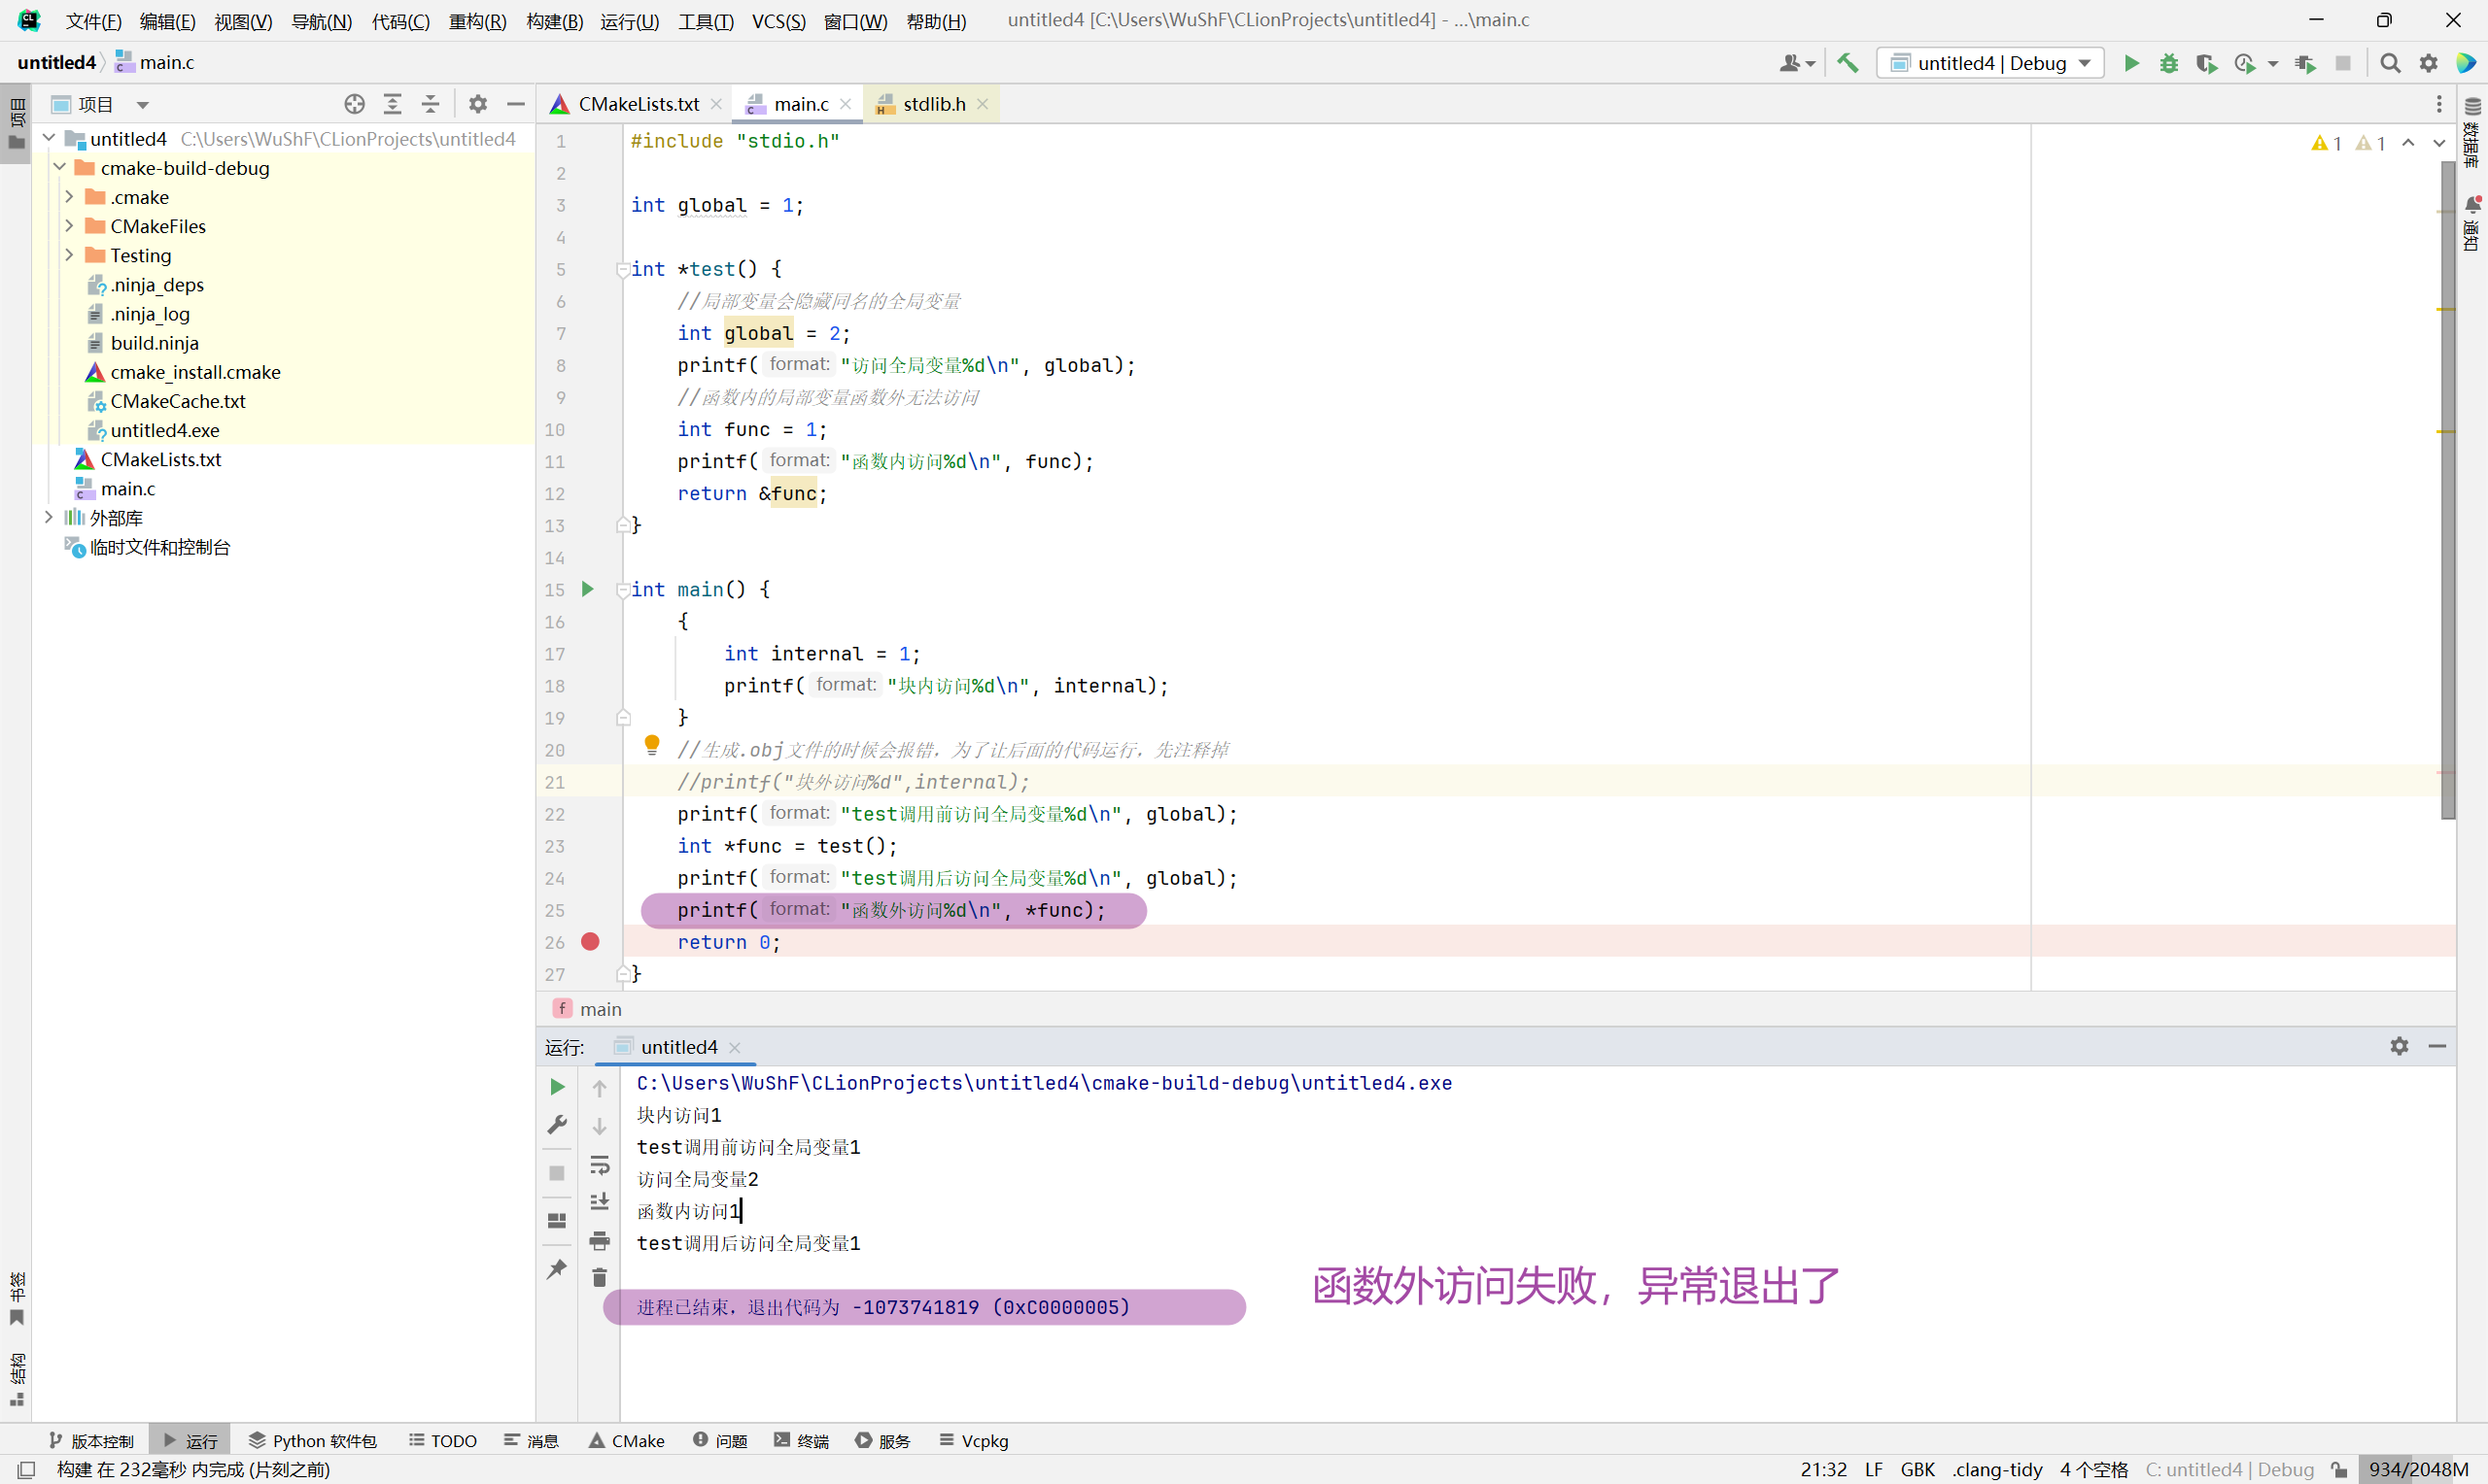
Task: Click the lightbulb intention on line 20
Action: pyautogui.click(x=651, y=745)
